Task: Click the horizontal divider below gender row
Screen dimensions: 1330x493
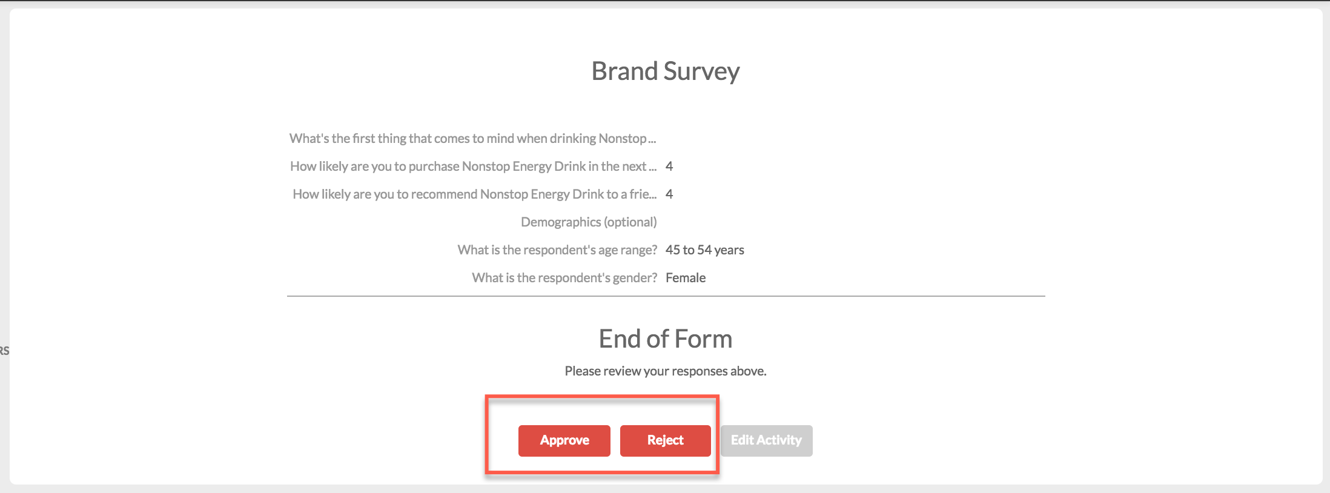Action: pos(666,296)
